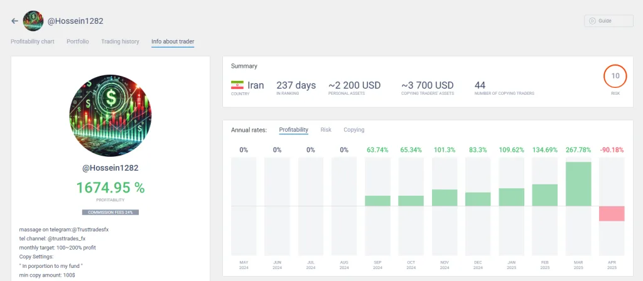Screen dimensions: 643x281
Task: Click the Iran flag icon
Action: point(237,85)
